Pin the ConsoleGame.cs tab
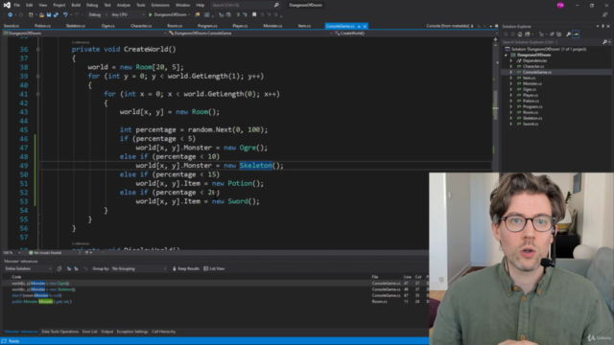 [359, 26]
